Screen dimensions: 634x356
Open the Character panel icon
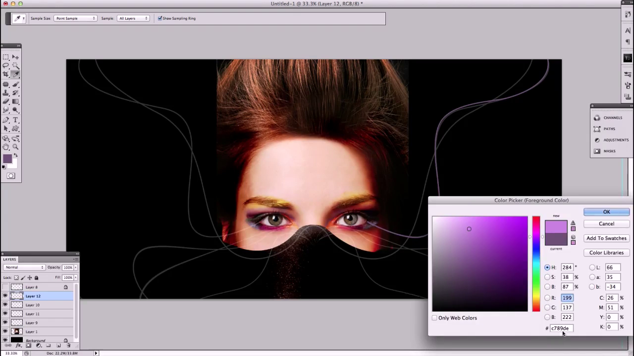(628, 31)
